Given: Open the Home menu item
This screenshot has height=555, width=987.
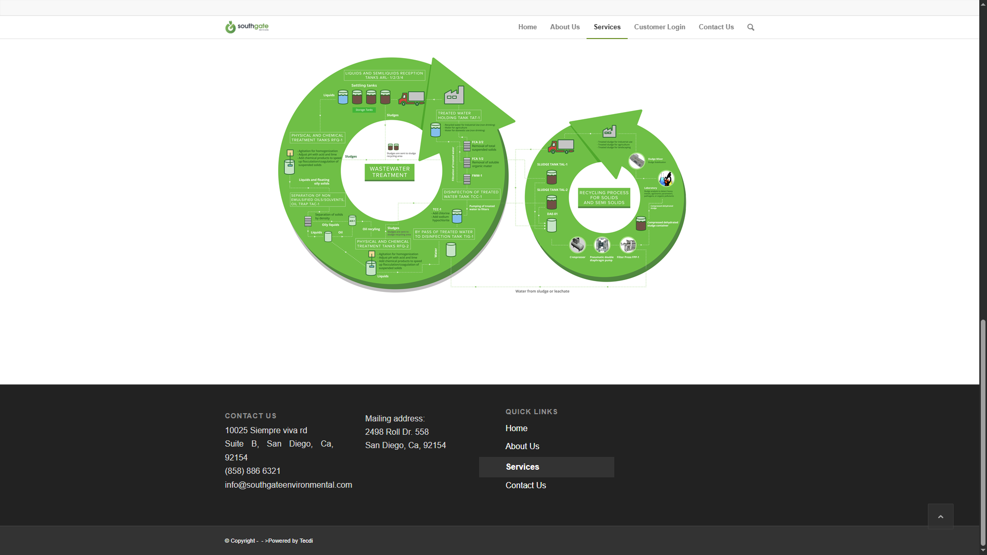Looking at the screenshot, I should coord(527,27).
